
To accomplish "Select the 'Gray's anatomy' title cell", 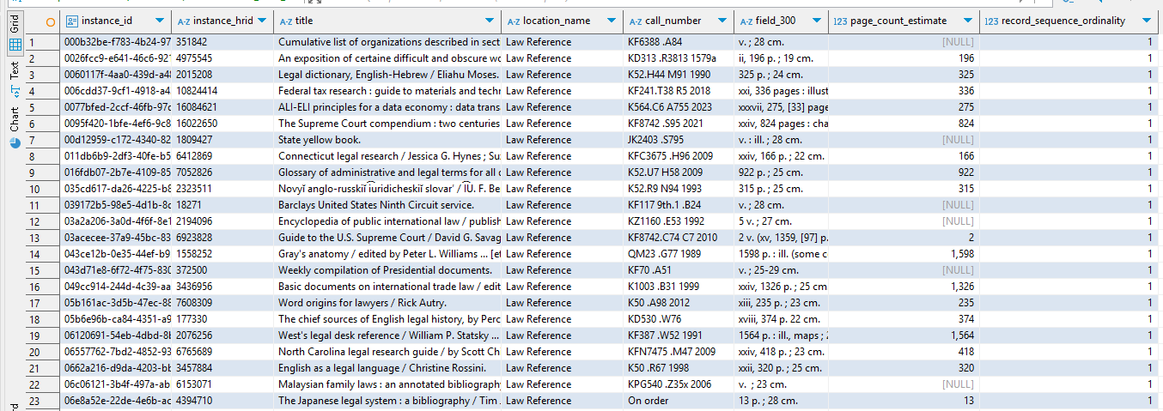I will (387, 254).
